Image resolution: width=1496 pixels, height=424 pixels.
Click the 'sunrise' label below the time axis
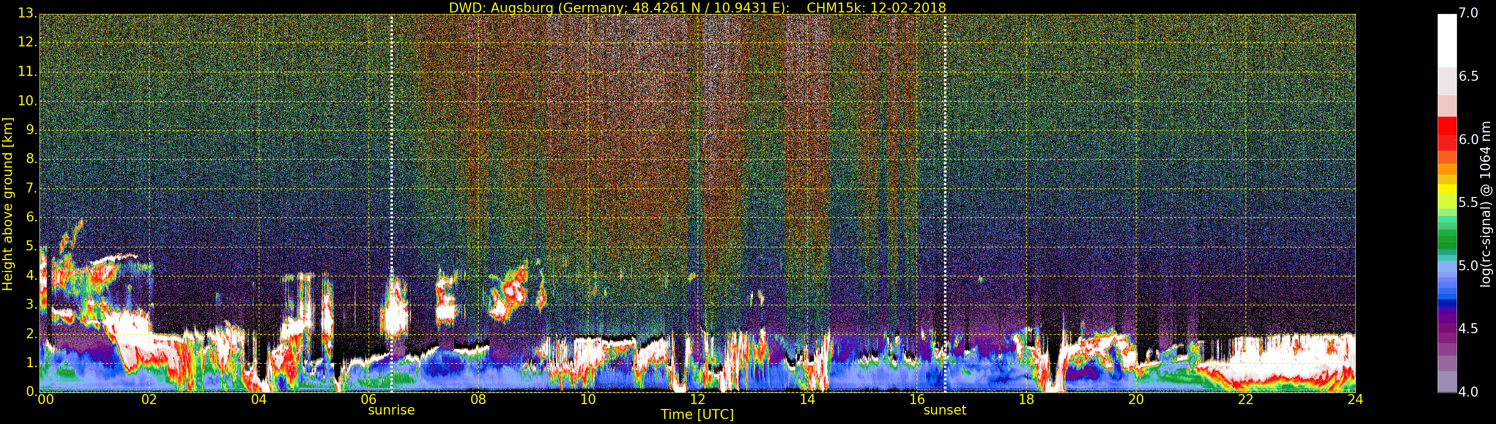tap(391, 410)
